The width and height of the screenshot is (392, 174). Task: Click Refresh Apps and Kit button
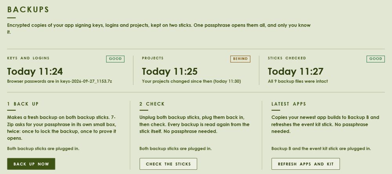[305, 164]
